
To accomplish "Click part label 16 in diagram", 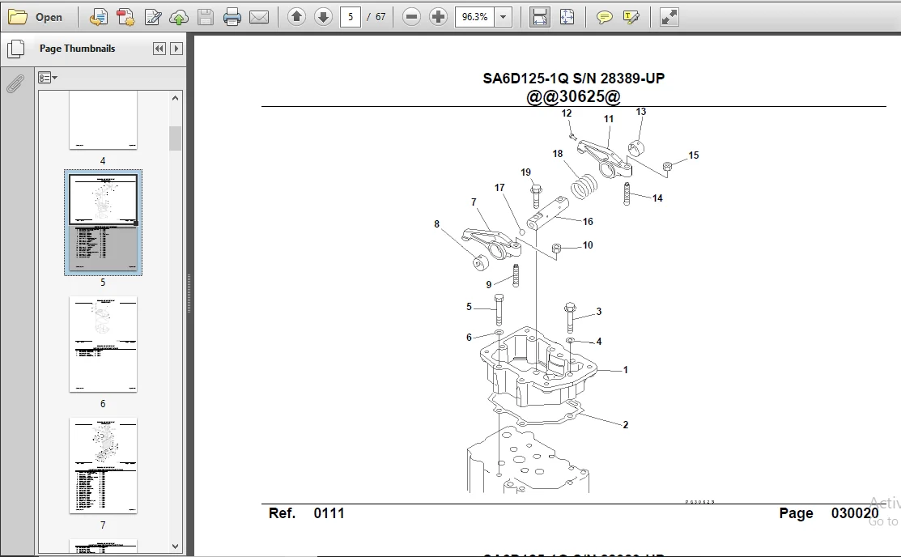I will tap(587, 221).
